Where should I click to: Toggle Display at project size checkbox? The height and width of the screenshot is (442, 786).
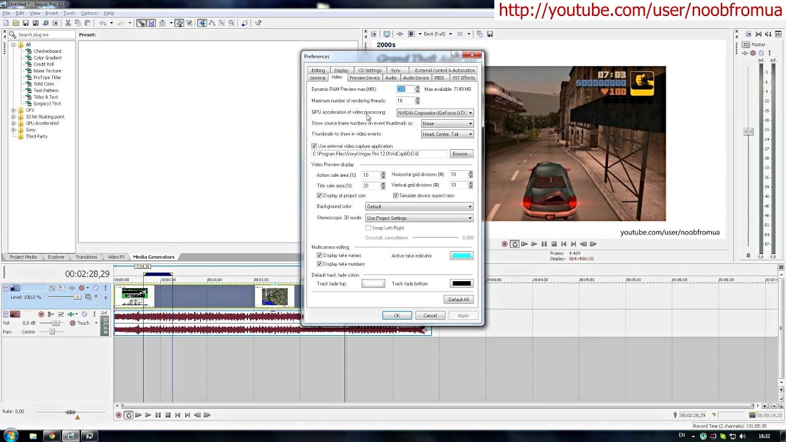(x=319, y=195)
